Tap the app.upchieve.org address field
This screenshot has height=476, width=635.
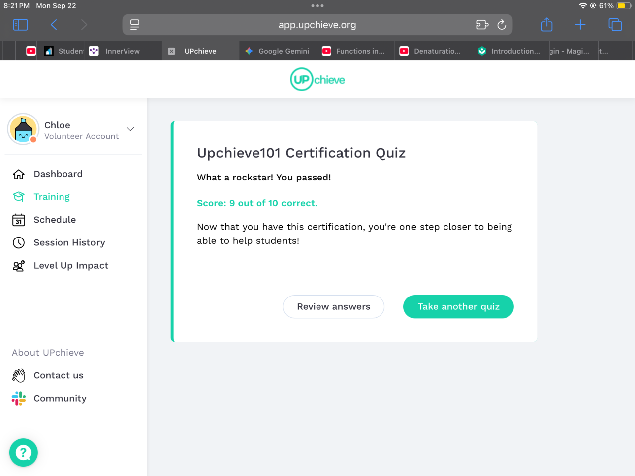(317, 25)
